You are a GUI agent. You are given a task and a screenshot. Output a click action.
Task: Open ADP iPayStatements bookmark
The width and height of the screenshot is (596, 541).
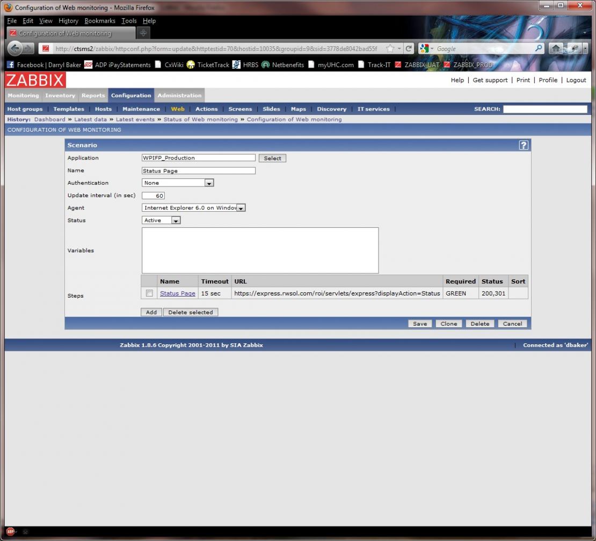pyautogui.click(x=118, y=64)
